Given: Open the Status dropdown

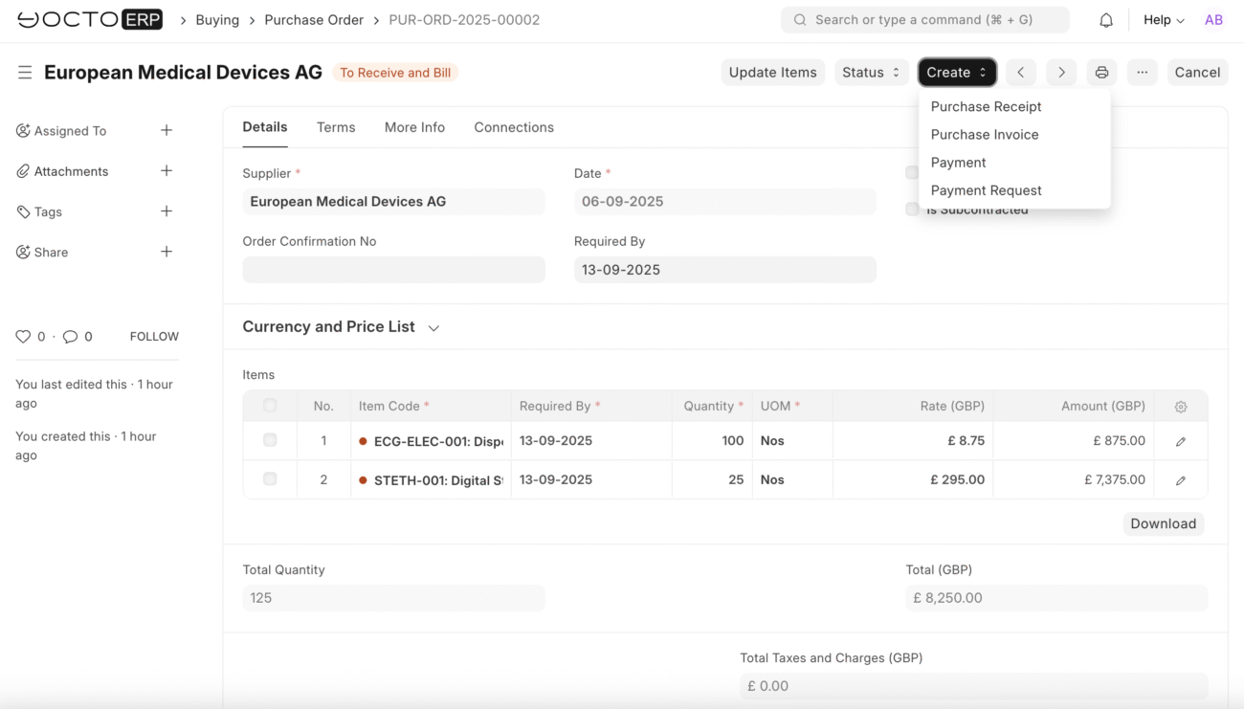Looking at the screenshot, I should coord(871,73).
